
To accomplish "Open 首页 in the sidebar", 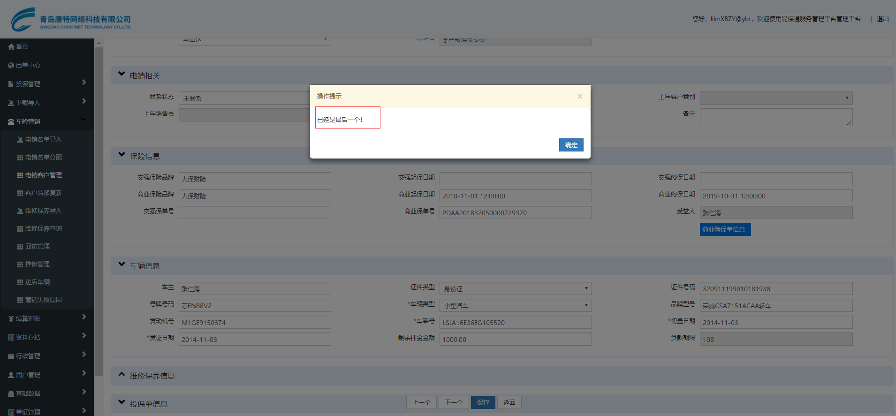I will coord(22,46).
